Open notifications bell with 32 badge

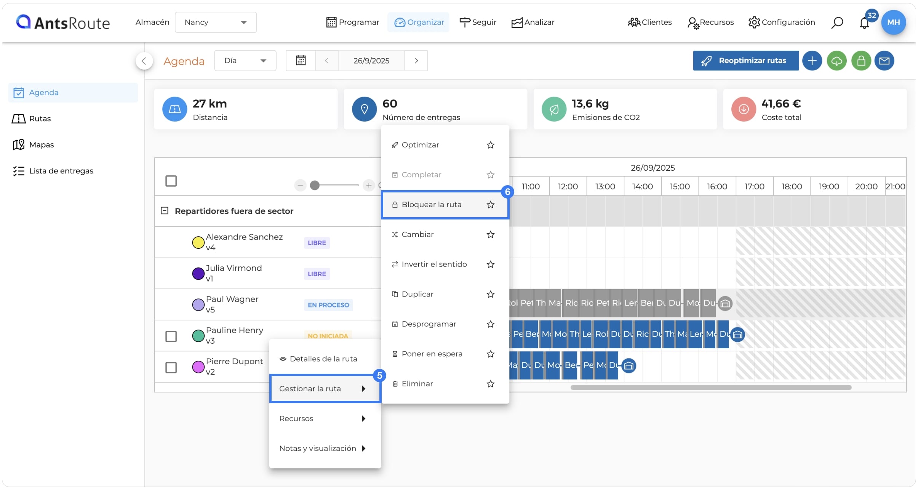pos(865,22)
